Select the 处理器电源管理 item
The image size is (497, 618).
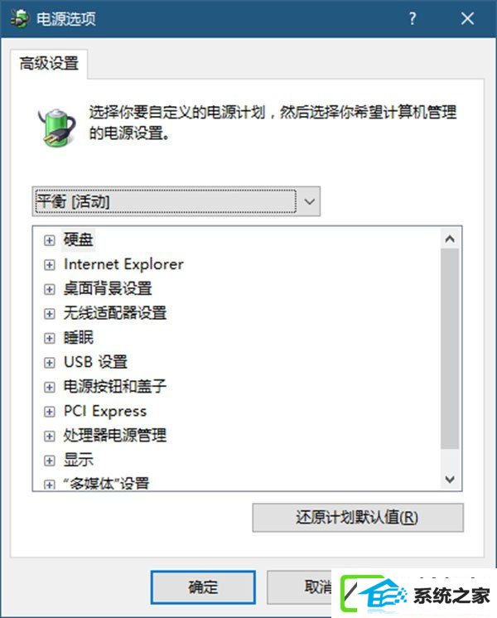tap(115, 436)
